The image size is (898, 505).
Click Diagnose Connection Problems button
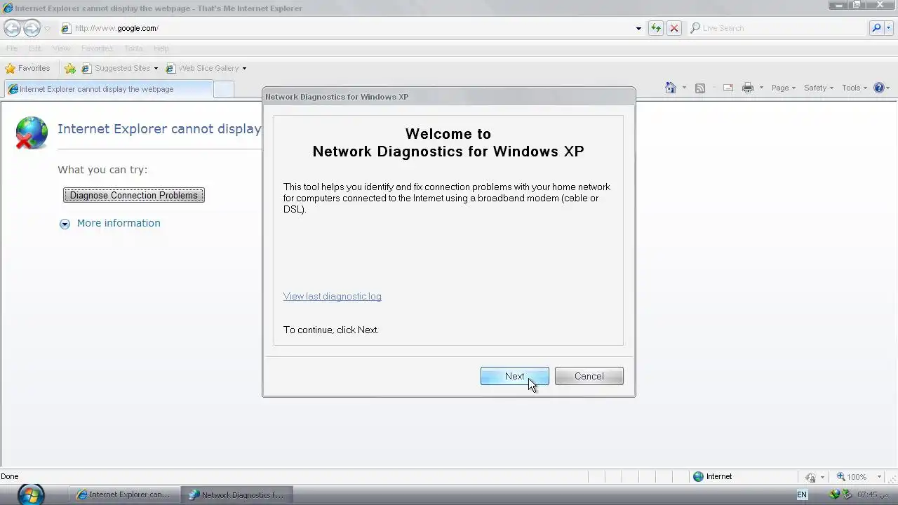pos(133,195)
